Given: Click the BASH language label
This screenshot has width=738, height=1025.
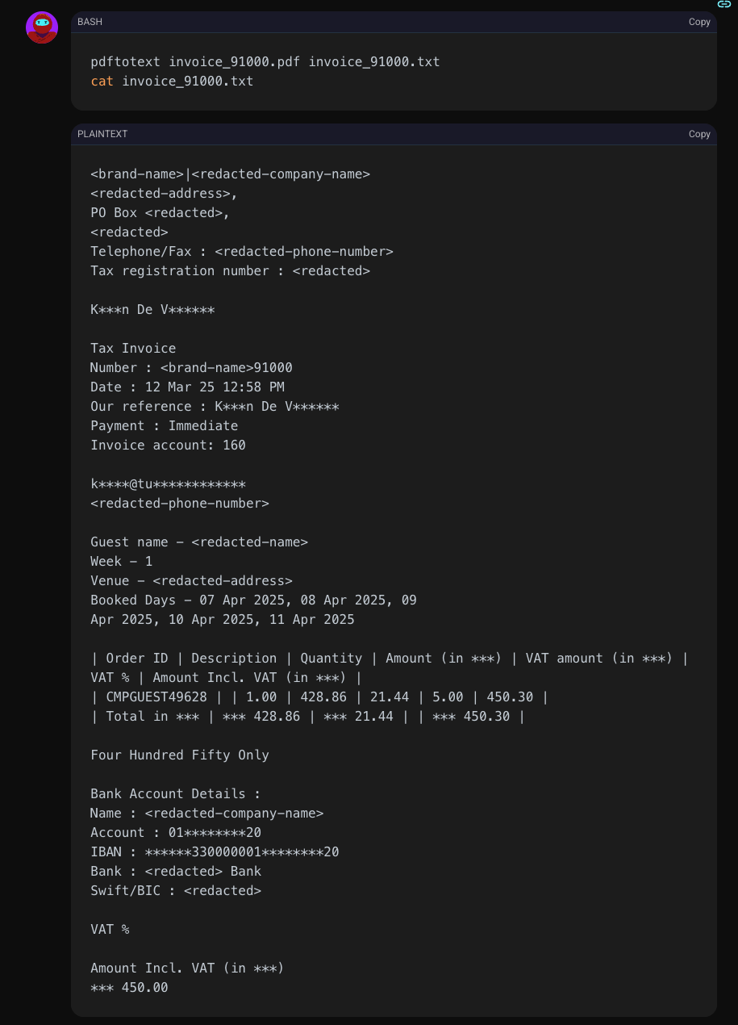Looking at the screenshot, I should 90,22.
